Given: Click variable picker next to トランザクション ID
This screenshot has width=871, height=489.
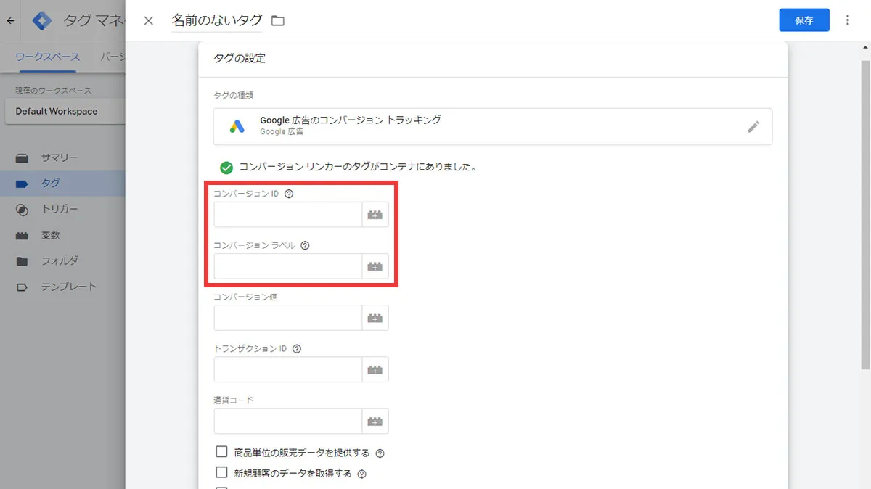Looking at the screenshot, I should [x=375, y=369].
